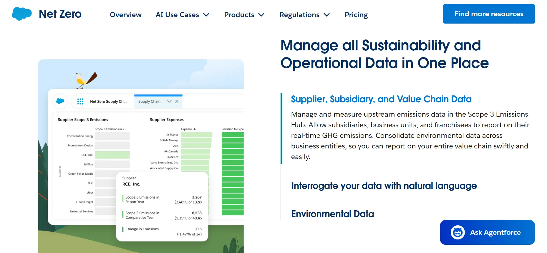Click the Good Freight supplier label
Image resolution: width=547 pixels, height=253 pixels.
coord(84,202)
